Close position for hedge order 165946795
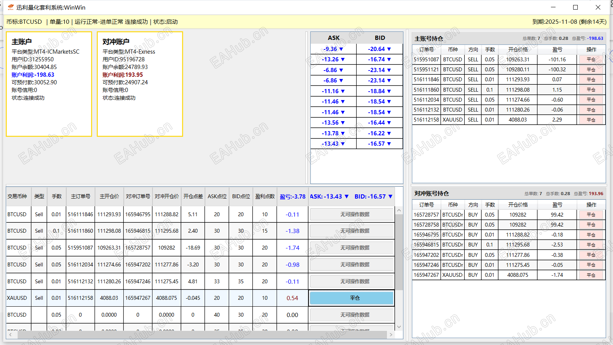Image resolution: width=613 pixels, height=345 pixels. [591, 235]
